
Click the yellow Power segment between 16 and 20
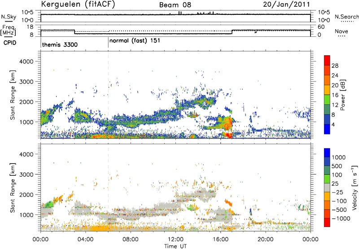[x=327, y=89]
